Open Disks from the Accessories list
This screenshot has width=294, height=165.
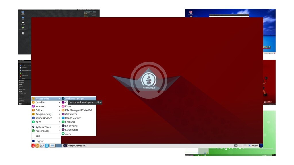(x=79, y=107)
